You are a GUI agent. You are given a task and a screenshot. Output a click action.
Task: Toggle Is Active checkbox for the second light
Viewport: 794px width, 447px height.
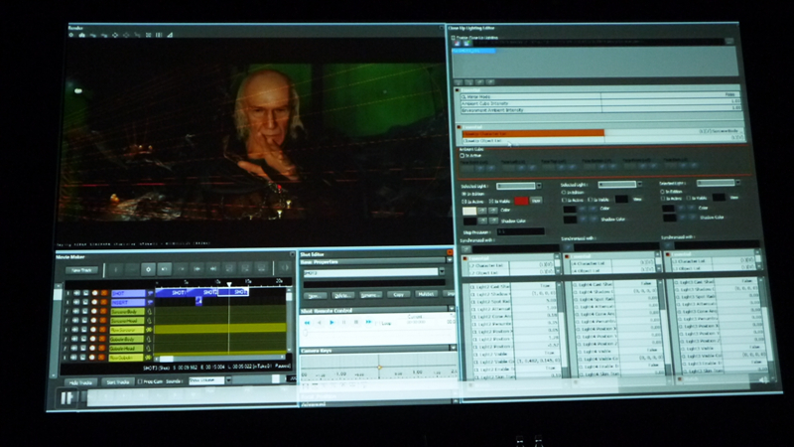(564, 201)
